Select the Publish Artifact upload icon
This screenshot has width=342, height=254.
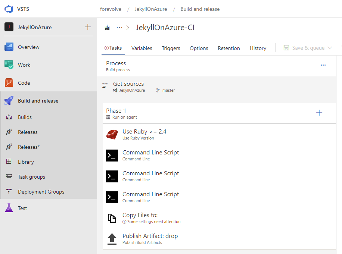click(x=112, y=239)
